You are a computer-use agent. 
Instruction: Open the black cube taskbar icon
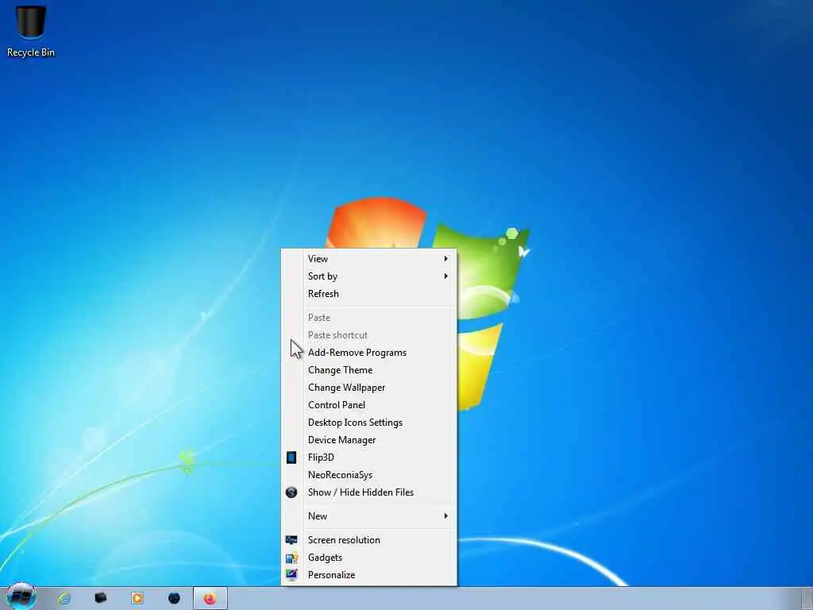(101, 598)
